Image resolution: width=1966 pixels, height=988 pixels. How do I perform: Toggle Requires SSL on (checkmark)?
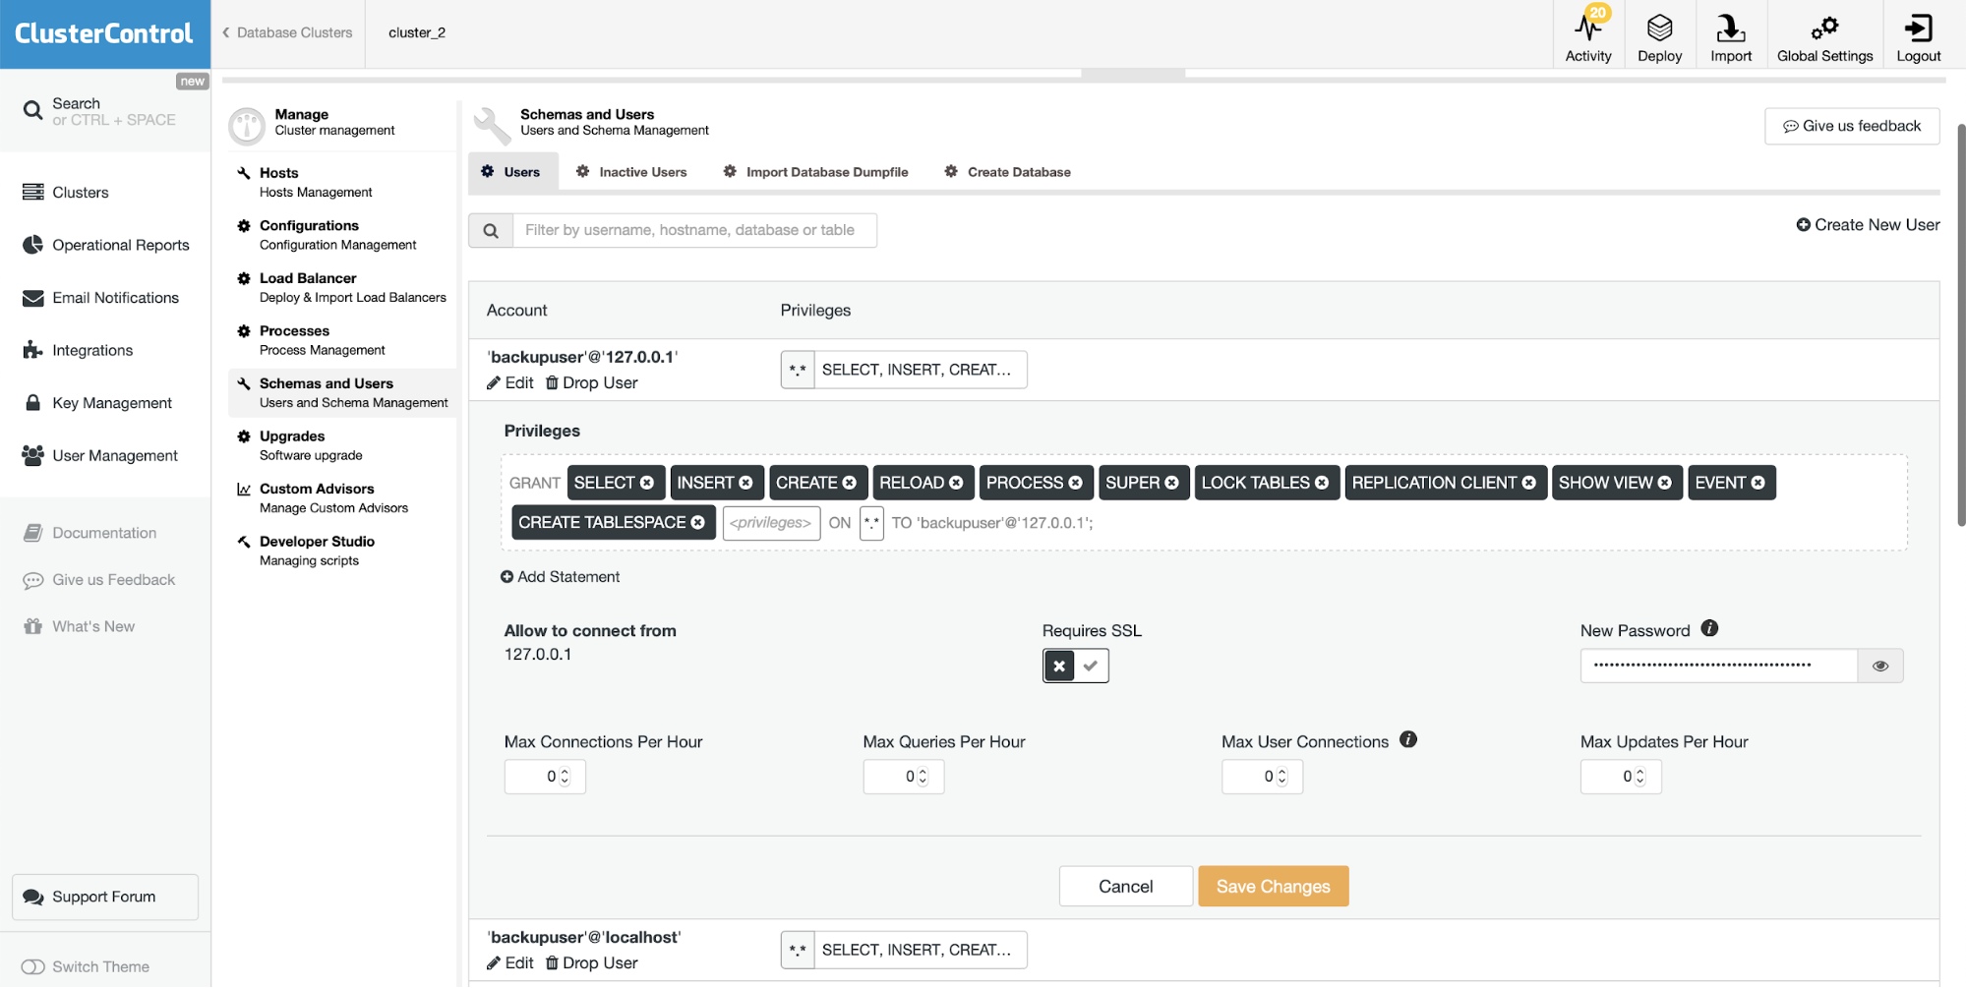1091,666
